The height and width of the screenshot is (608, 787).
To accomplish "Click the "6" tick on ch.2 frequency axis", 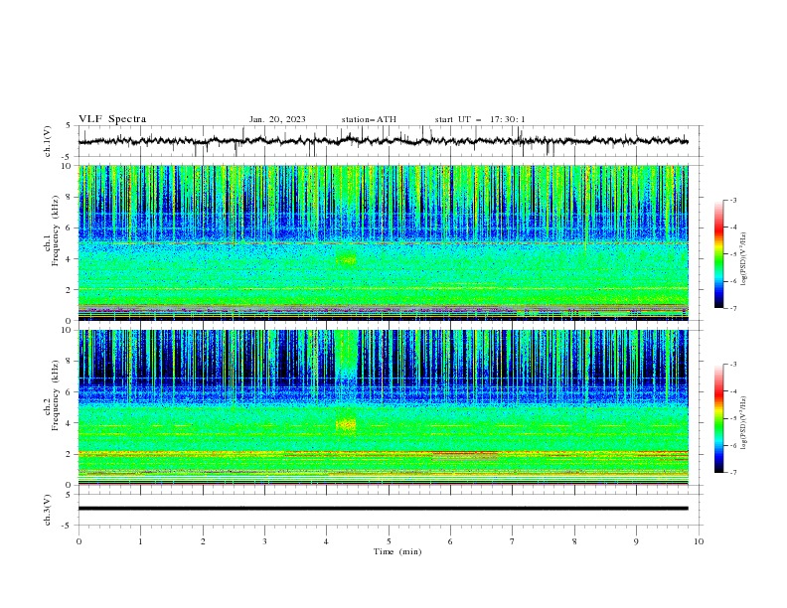I will 70,392.
